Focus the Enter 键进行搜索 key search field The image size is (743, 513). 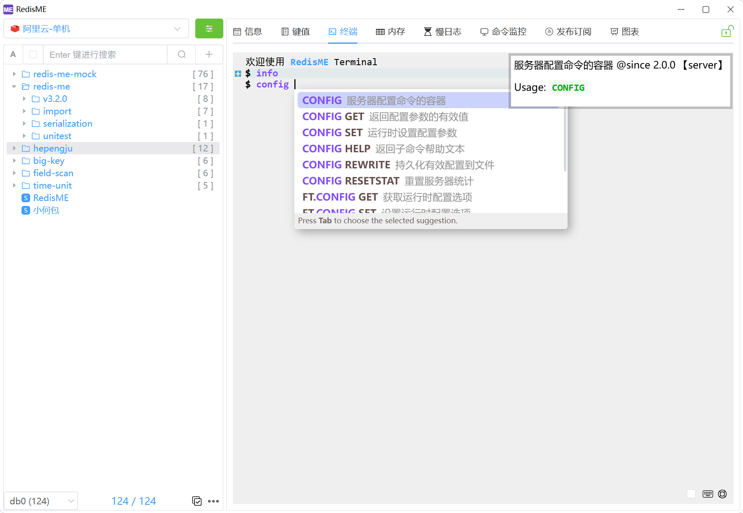[105, 54]
